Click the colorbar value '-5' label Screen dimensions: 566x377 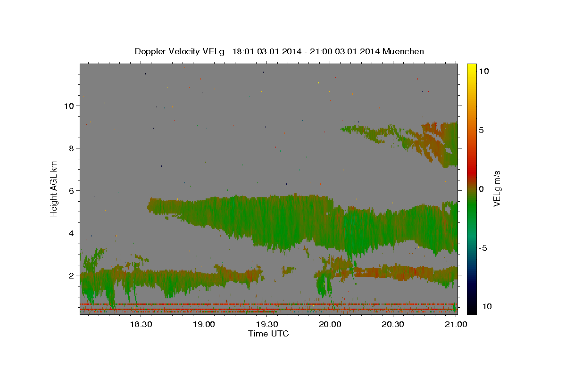coord(483,248)
